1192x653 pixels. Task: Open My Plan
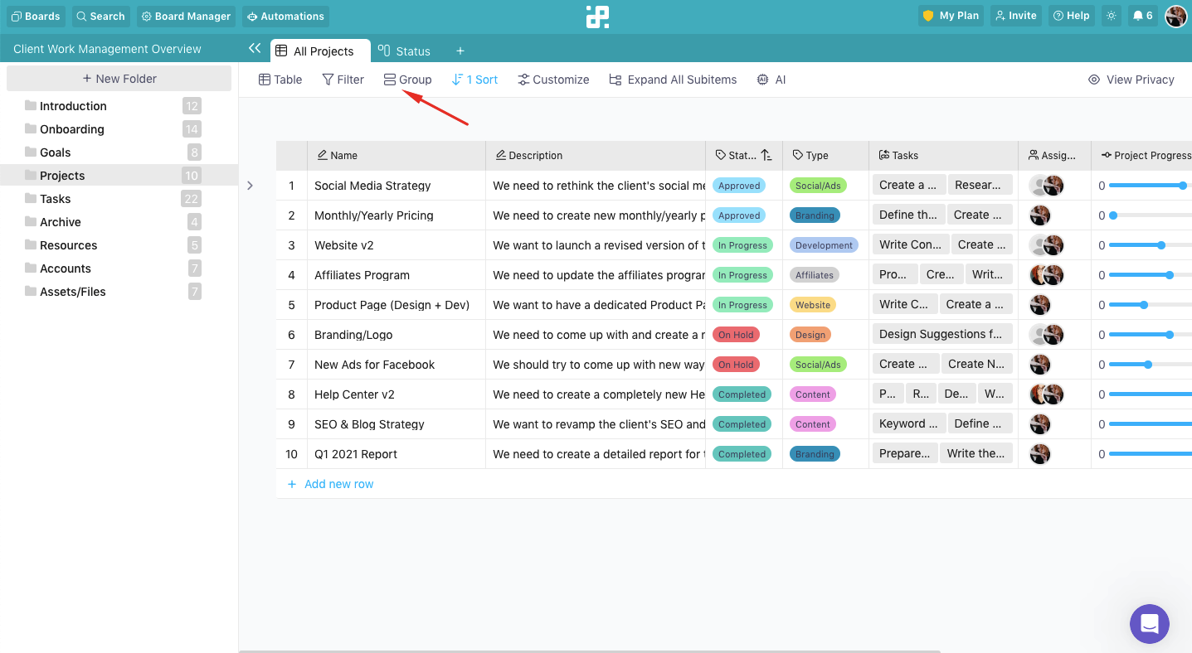pos(951,16)
